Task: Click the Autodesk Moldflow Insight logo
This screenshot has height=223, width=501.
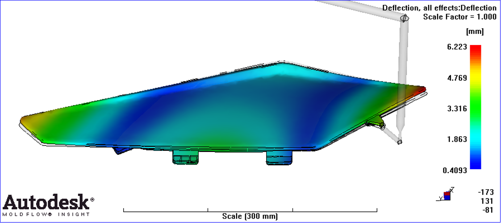Action: 48,205
